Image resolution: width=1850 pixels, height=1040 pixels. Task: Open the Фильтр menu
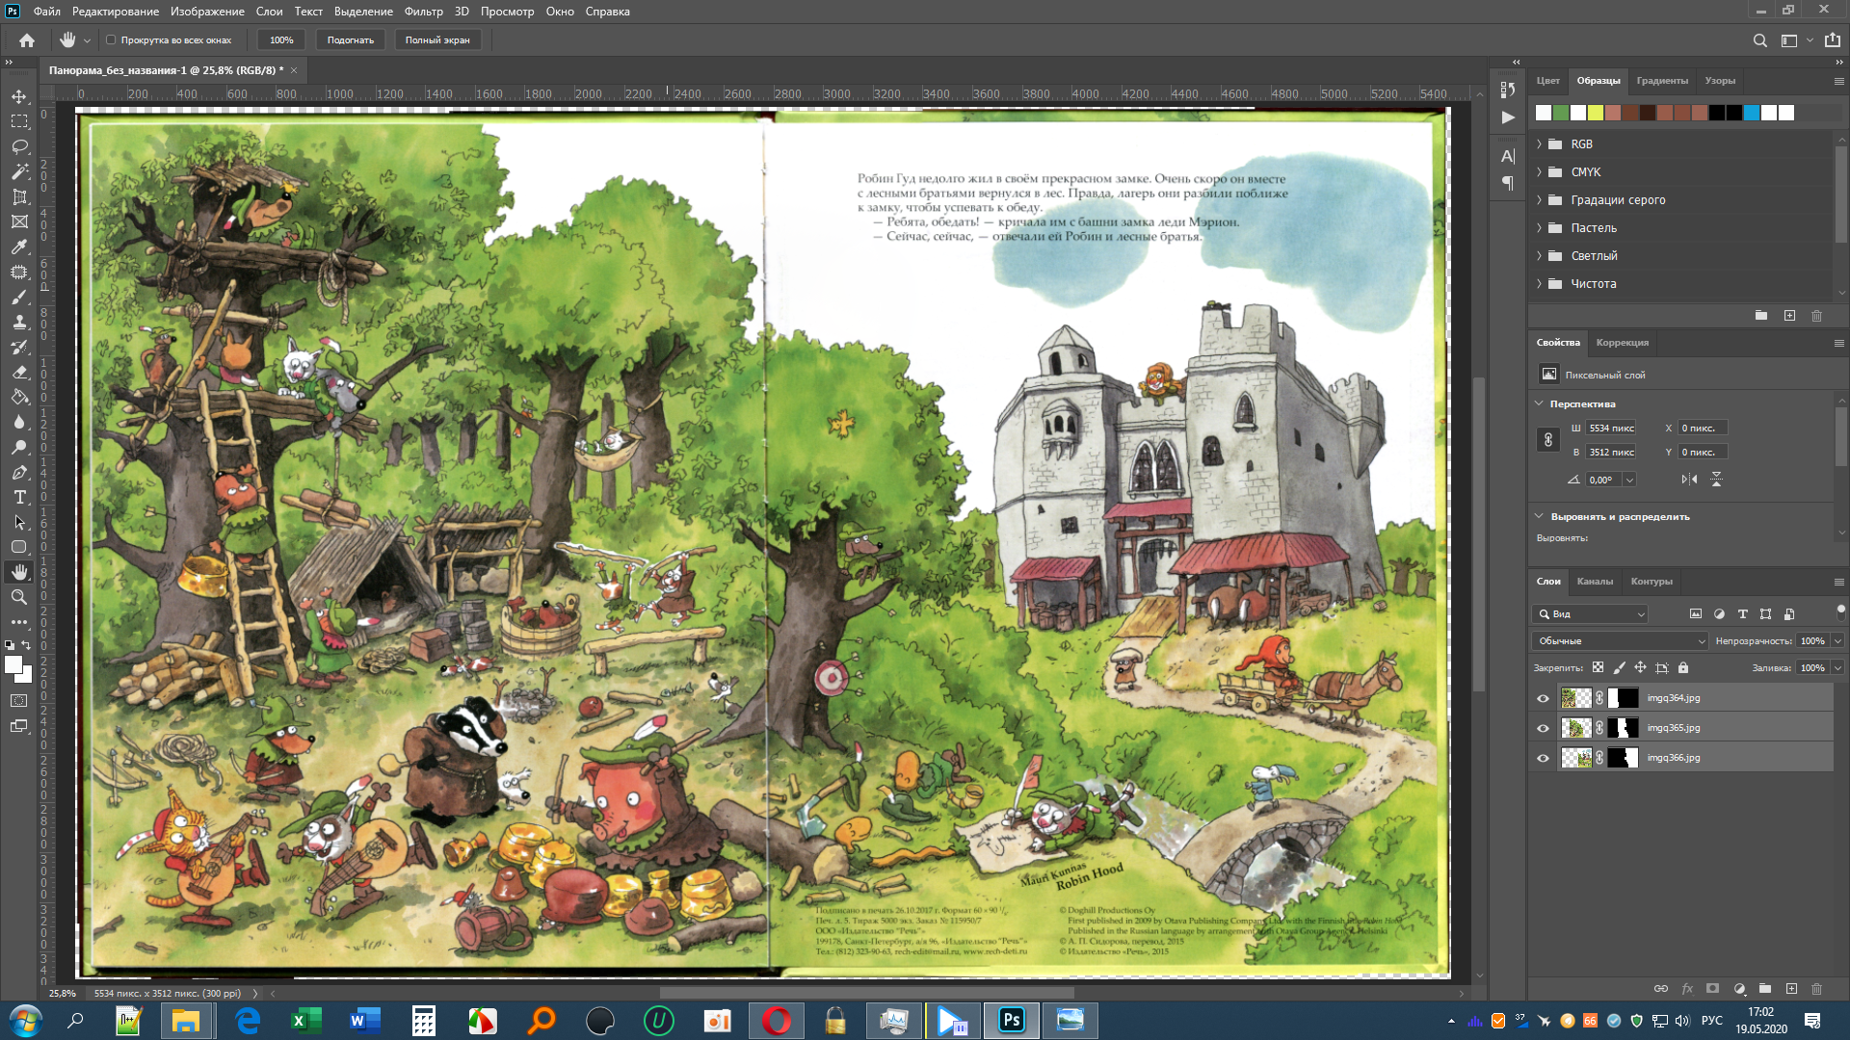coord(423,12)
